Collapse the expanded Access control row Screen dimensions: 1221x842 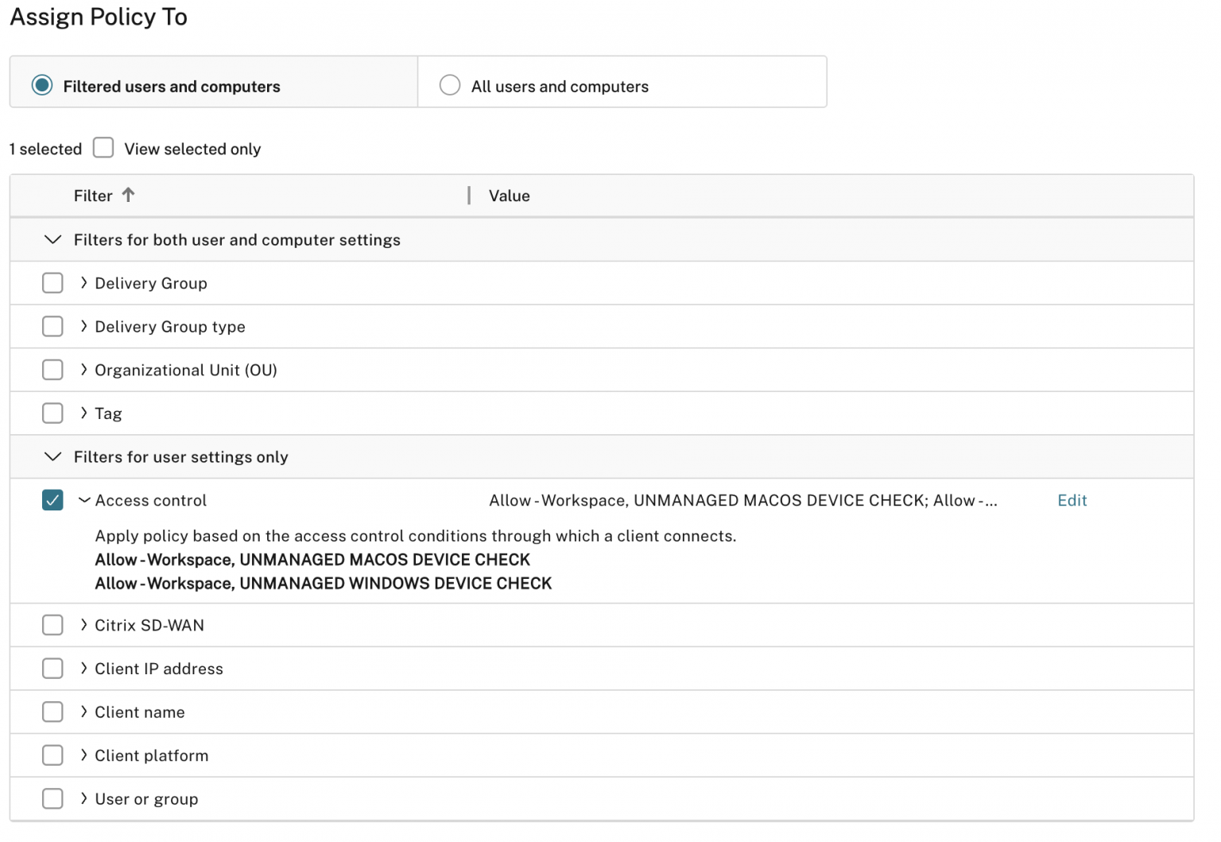pyautogui.click(x=84, y=500)
